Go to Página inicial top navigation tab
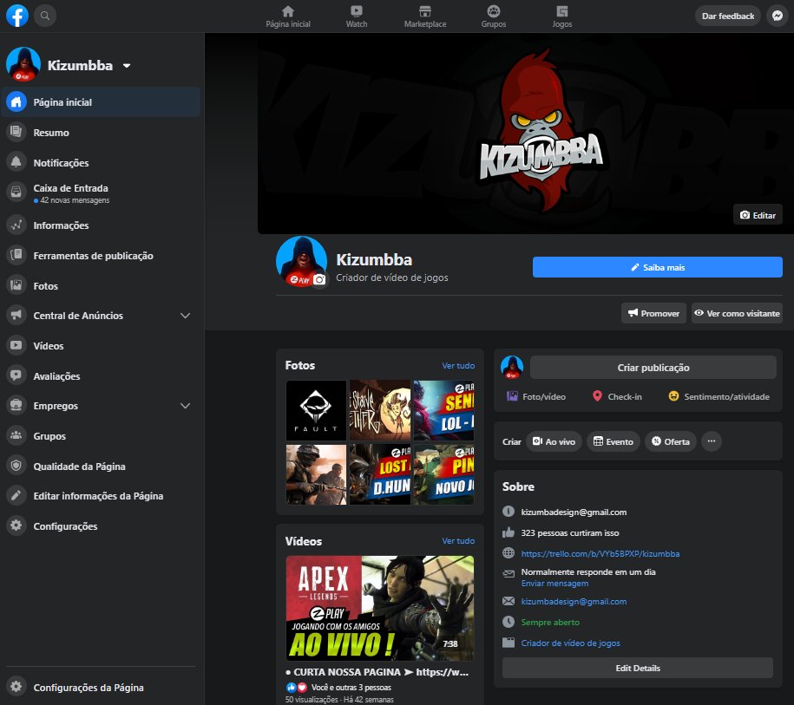Viewport: 794px width, 705px height. [x=288, y=16]
